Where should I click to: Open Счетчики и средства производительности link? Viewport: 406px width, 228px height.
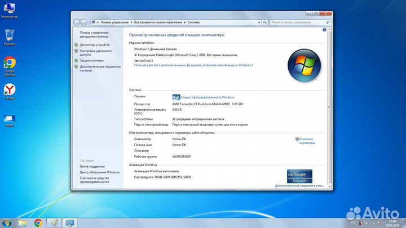(x=95, y=180)
